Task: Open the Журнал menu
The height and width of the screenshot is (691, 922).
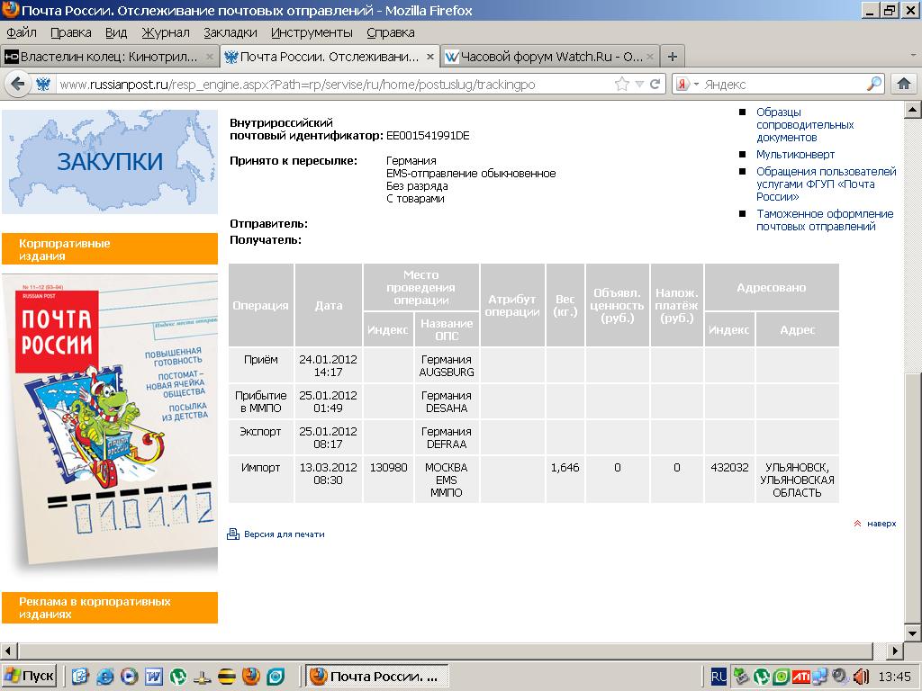Action: click(x=166, y=32)
